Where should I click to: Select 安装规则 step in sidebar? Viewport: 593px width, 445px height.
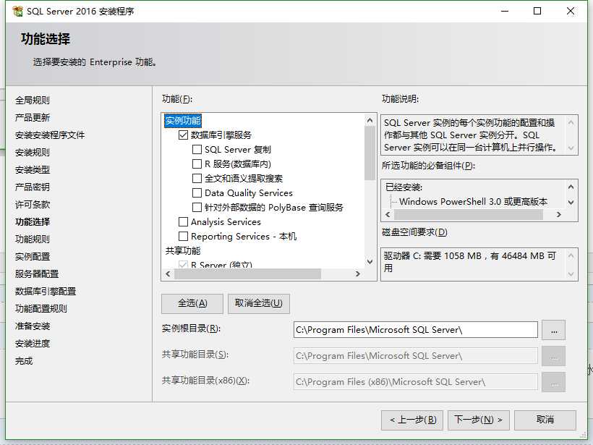click(x=33, y=153)
